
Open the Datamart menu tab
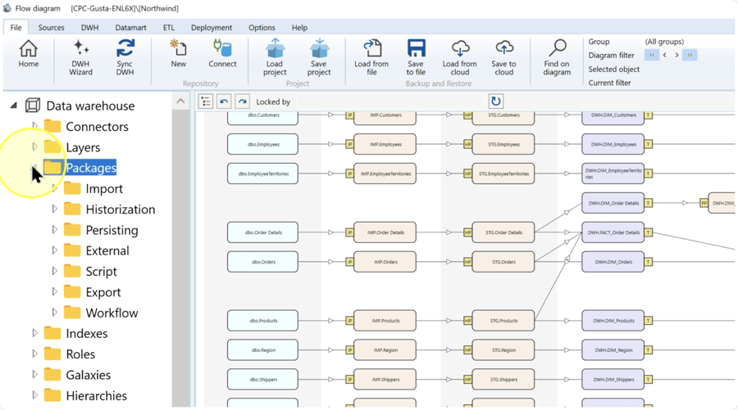131,28
